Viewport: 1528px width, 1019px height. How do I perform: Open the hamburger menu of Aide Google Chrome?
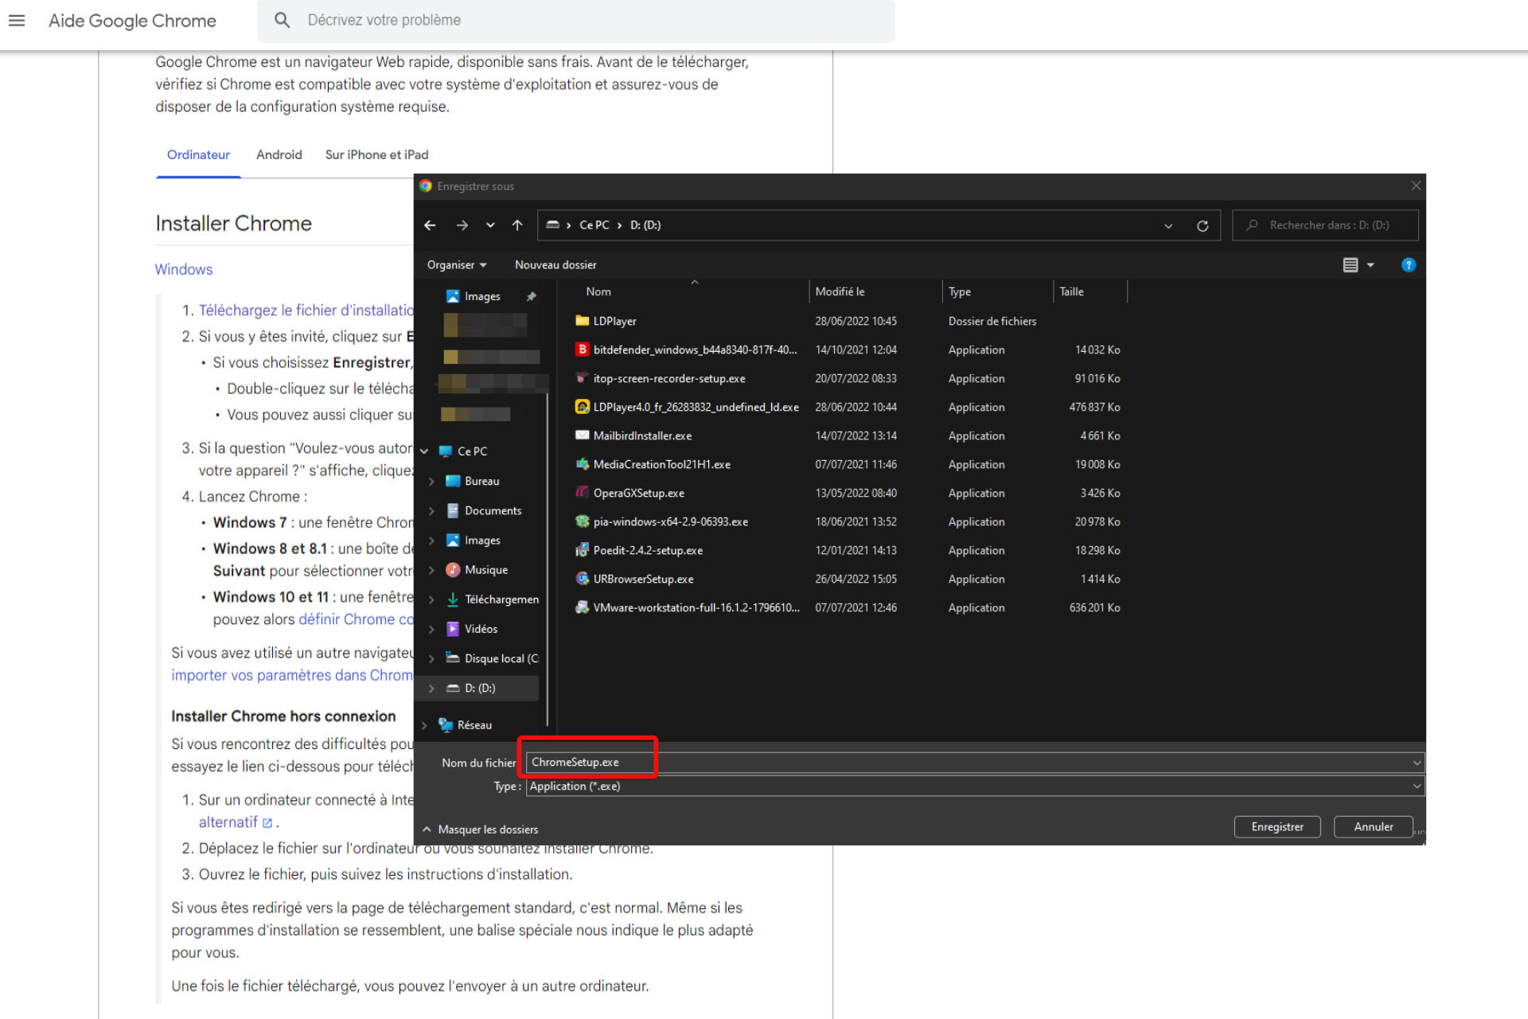click(x=17, y=21)
